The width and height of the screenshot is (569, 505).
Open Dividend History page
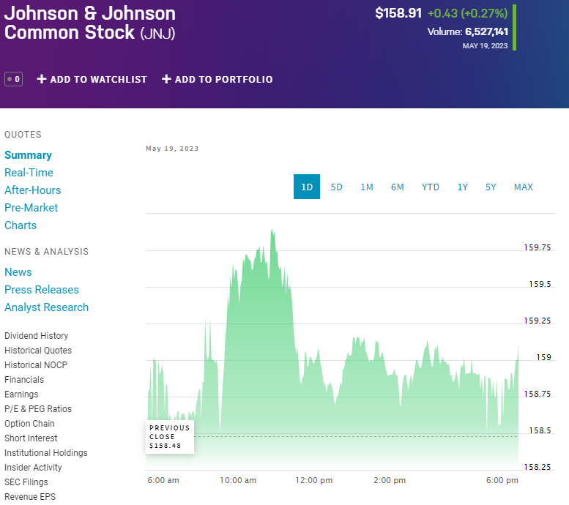[36, 336]
